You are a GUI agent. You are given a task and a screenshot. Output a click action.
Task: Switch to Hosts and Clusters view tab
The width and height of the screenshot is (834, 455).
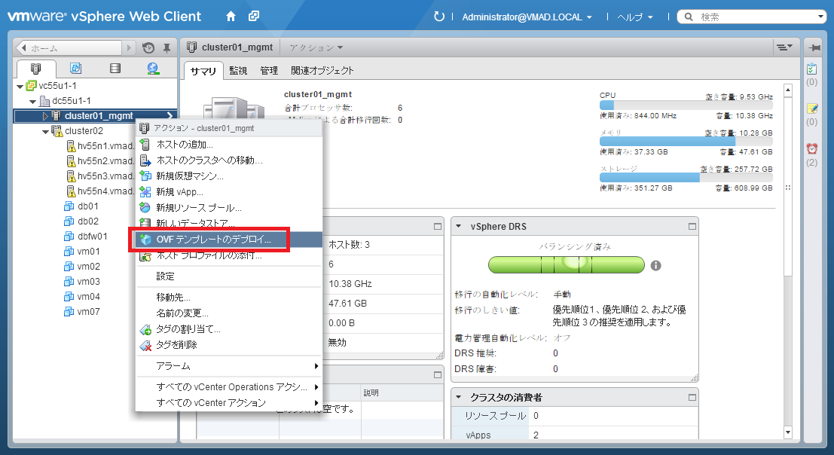pyautogui.click(x=35, y=68)
